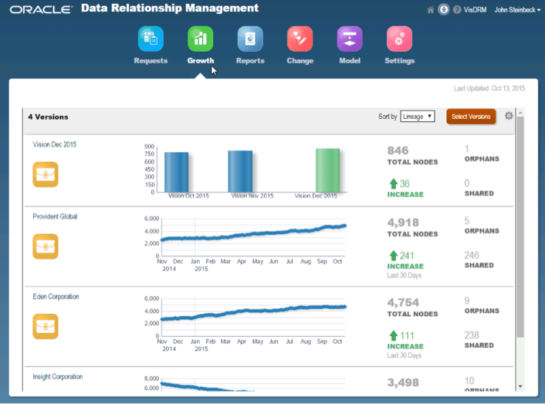
Task: Expand the John Steinbeck user menu
Action: (x=517, y=10)
